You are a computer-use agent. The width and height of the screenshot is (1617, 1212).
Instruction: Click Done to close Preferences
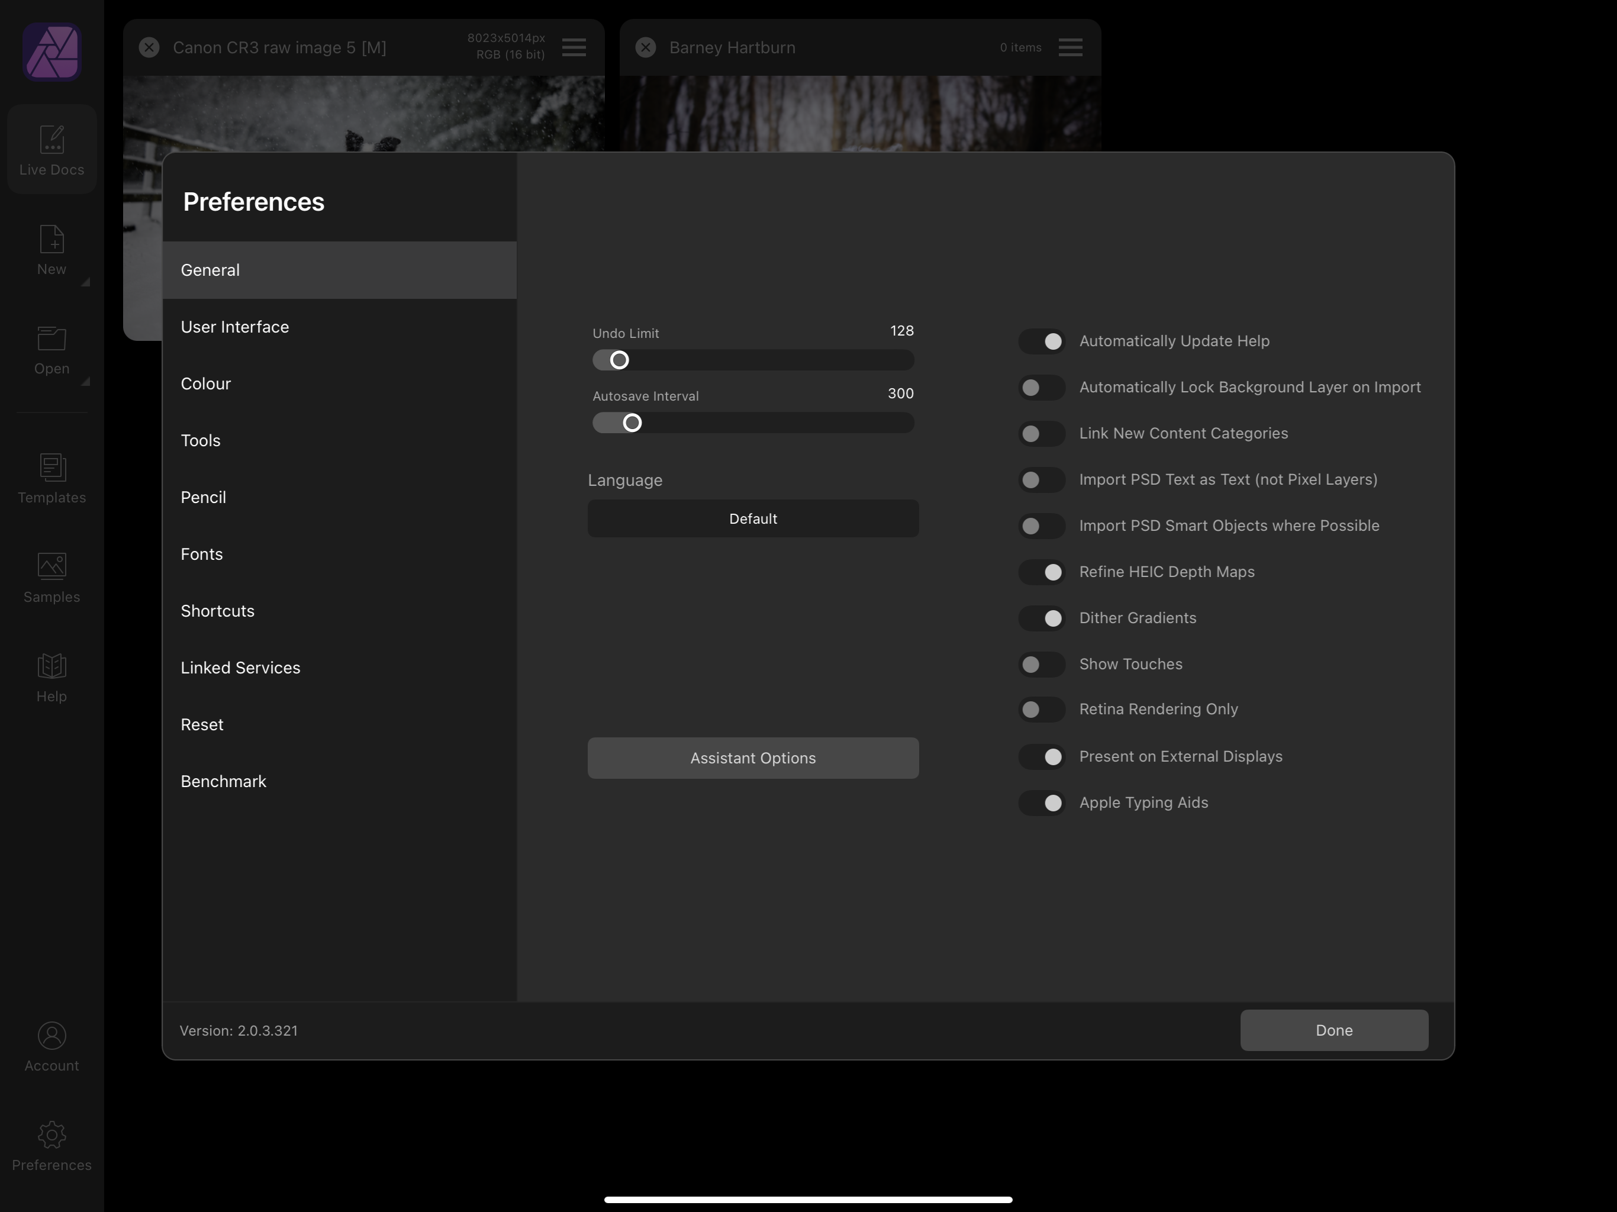pos(1334,1030)
